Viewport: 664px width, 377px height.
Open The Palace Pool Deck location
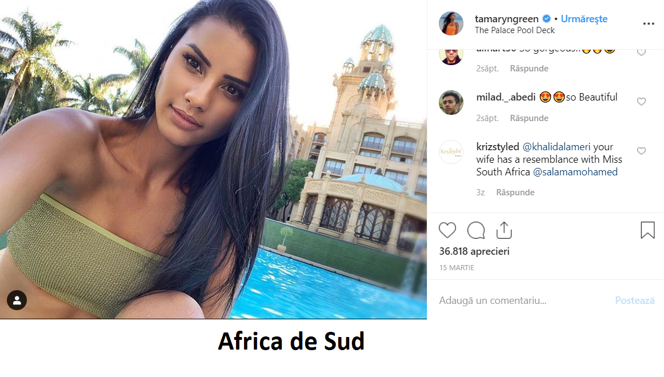(514, 30)
